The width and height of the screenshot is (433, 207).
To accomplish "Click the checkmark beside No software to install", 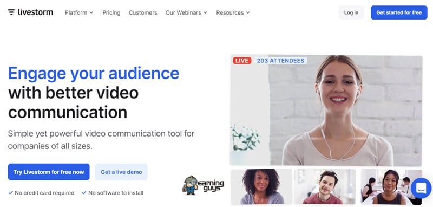I will [x=84, y=192].
